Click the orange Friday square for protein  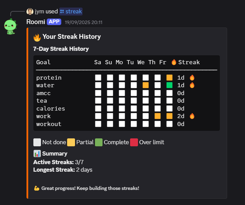tap(169, 78)
